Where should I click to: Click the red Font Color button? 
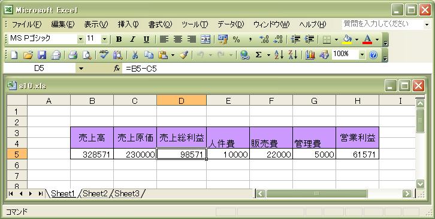367,39
